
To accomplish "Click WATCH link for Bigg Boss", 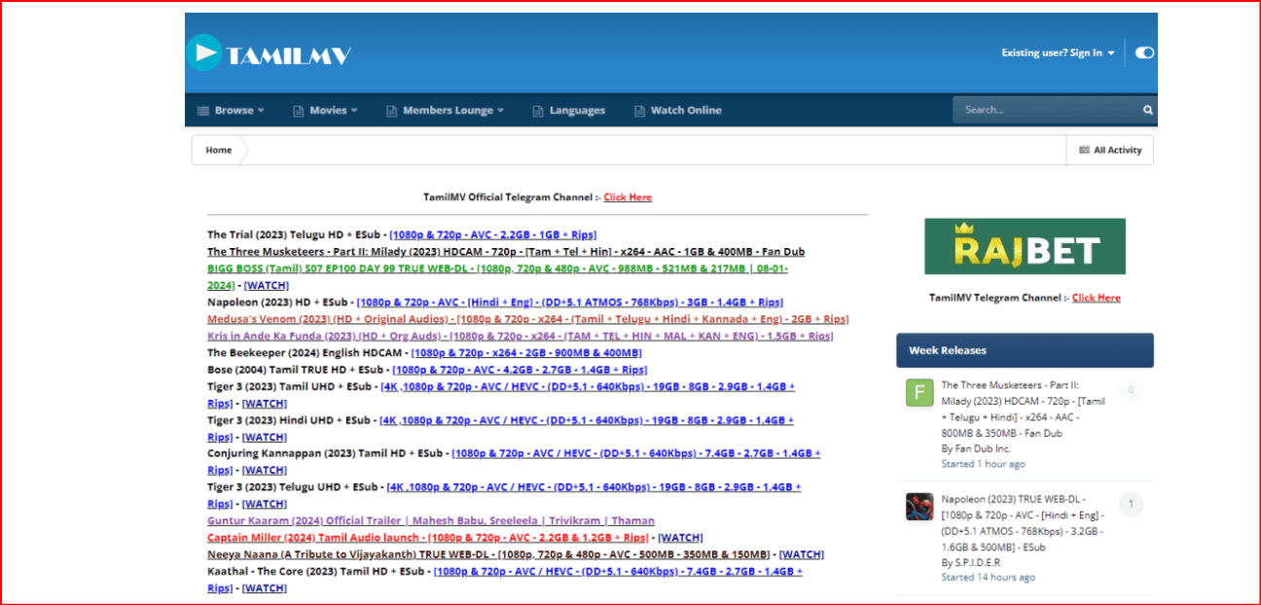I will tap(266, 285).
